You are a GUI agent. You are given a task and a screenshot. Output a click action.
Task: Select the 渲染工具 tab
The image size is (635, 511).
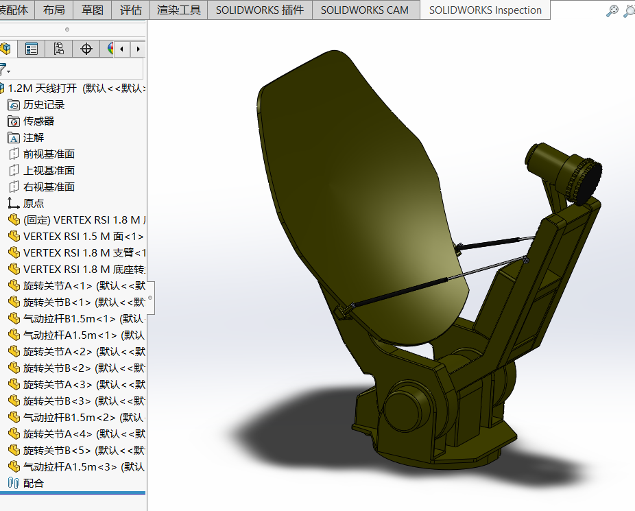pyautogui.click(x=178, y=10)
